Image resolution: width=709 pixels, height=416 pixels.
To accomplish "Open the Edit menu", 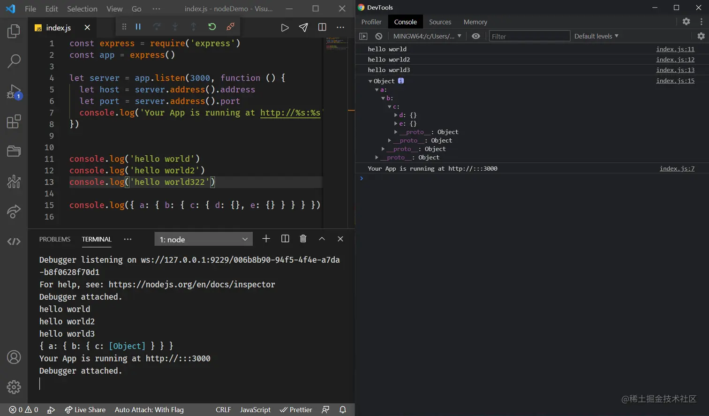I will 52,9.
